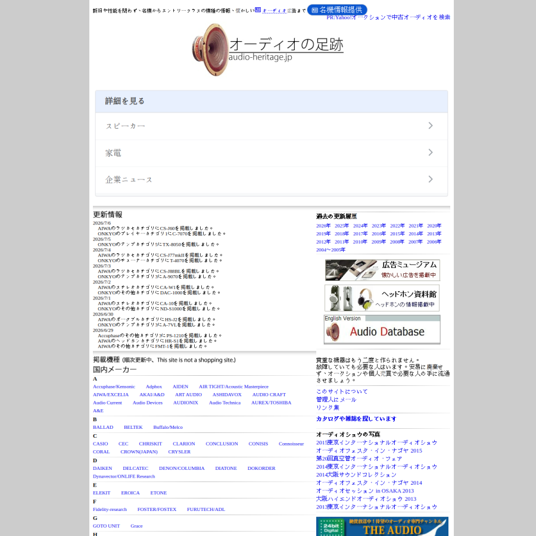Open このサイトについて link

click(x=342, y=391)
